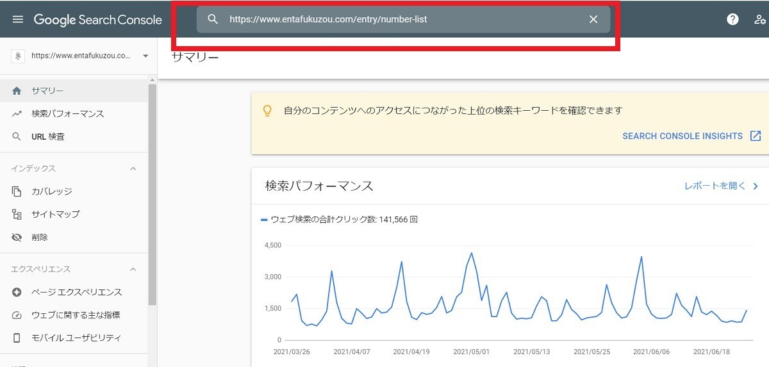
Task: Click the magnifier icon in URL search bar
Action: (x=213, y=19)
